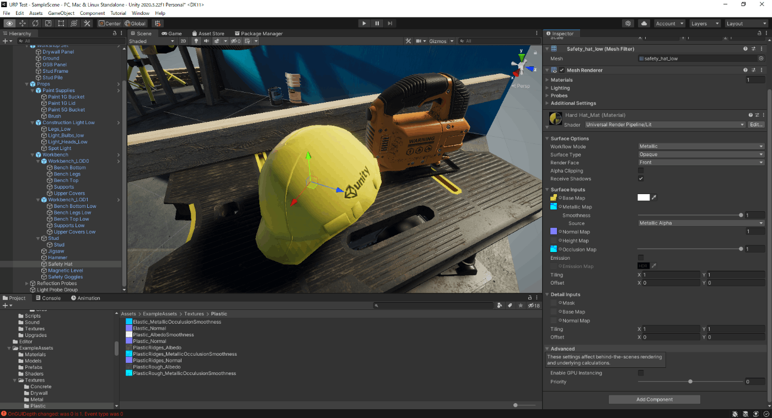Disable the Mesh Renderer checkbox

click(x=561, y=70)
